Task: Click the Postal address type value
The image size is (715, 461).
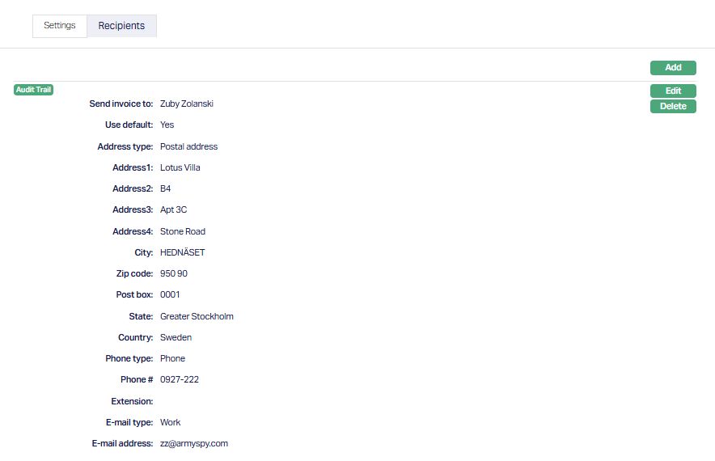Action: coord(188,146)
